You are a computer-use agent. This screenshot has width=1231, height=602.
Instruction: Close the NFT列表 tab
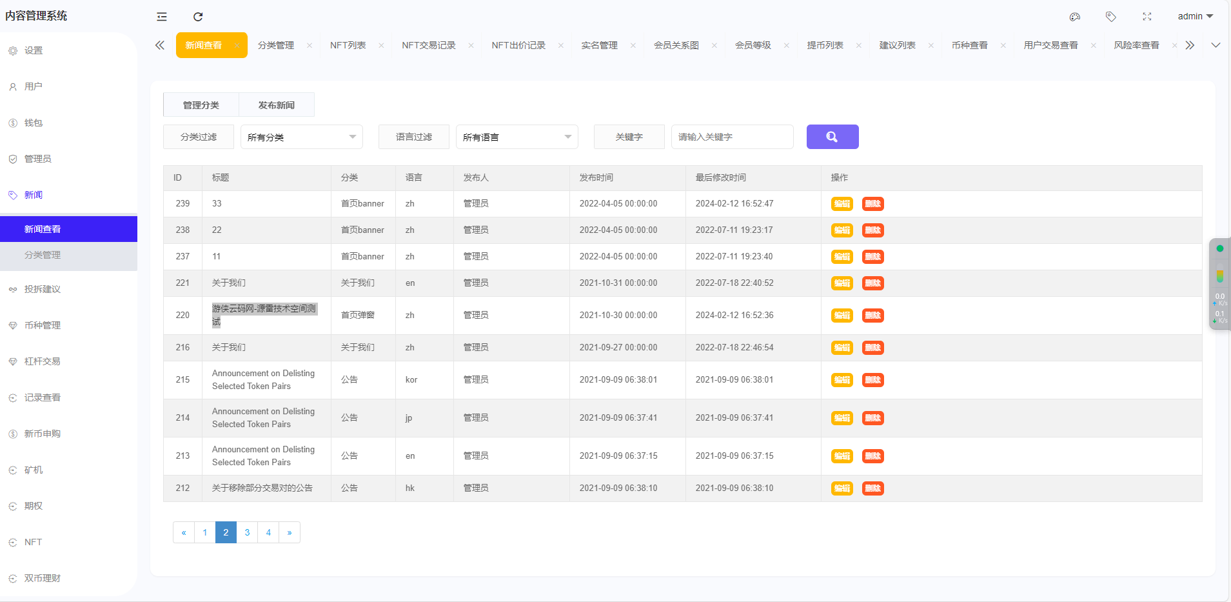(381, 45)
